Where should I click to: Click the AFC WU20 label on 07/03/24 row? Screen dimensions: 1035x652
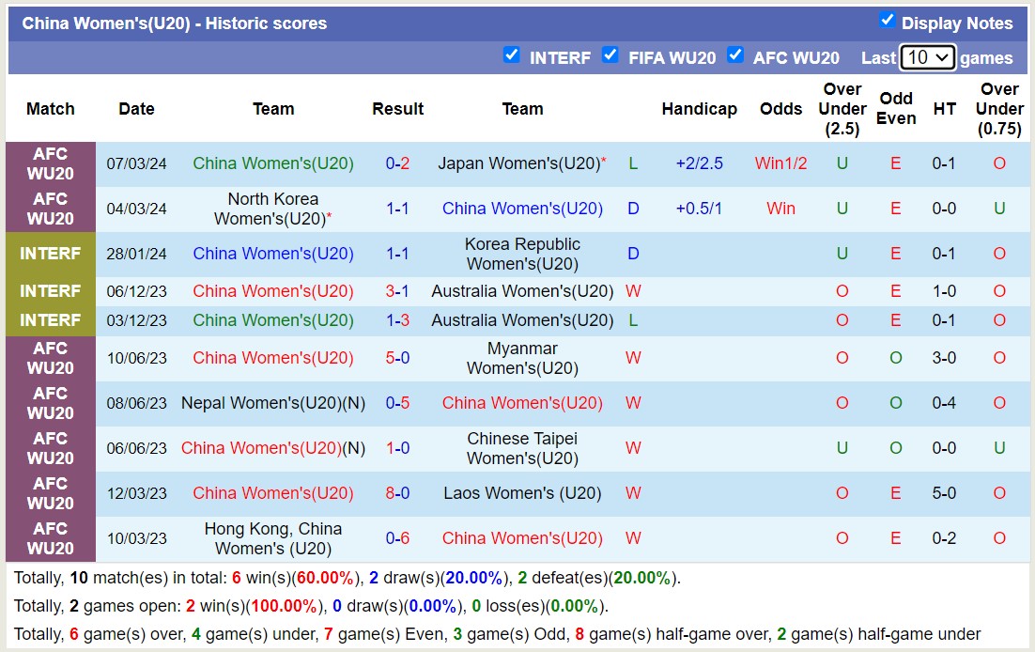coord(51,163)
